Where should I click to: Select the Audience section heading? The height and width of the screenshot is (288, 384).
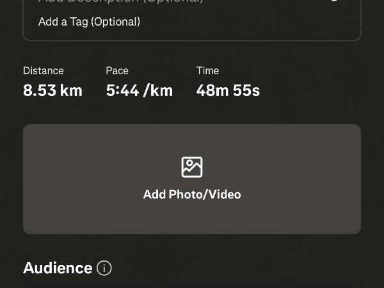[x=58, y=268]
